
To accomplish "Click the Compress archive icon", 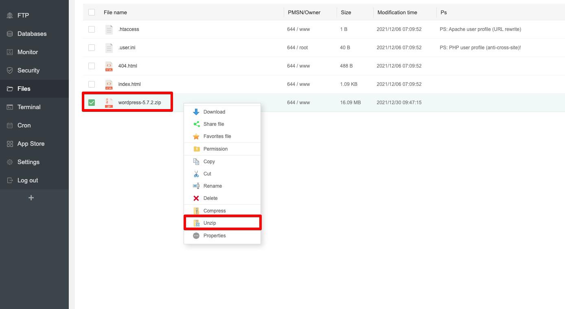I will point(196,211).
